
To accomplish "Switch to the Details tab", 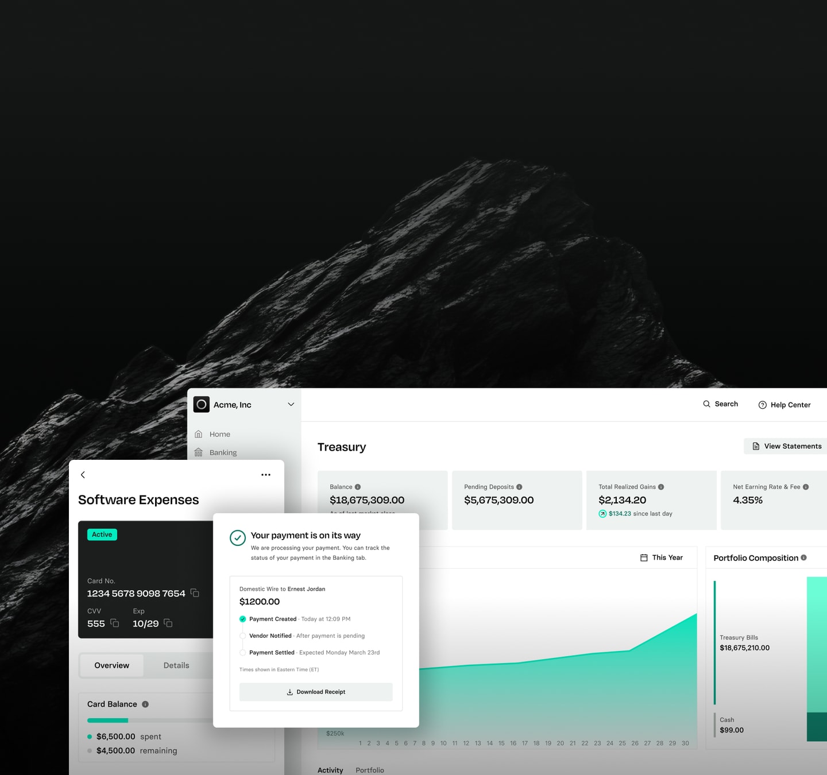I will point(176,665).
